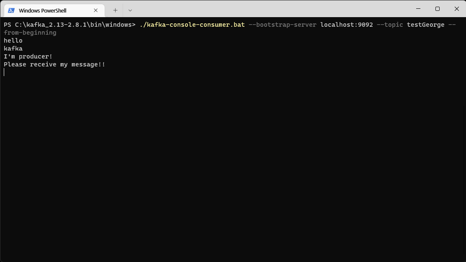This screenshot has height=262, width=466.
Task: Click the PowerShell icon in tab
Action: click(x=11, y=10)
